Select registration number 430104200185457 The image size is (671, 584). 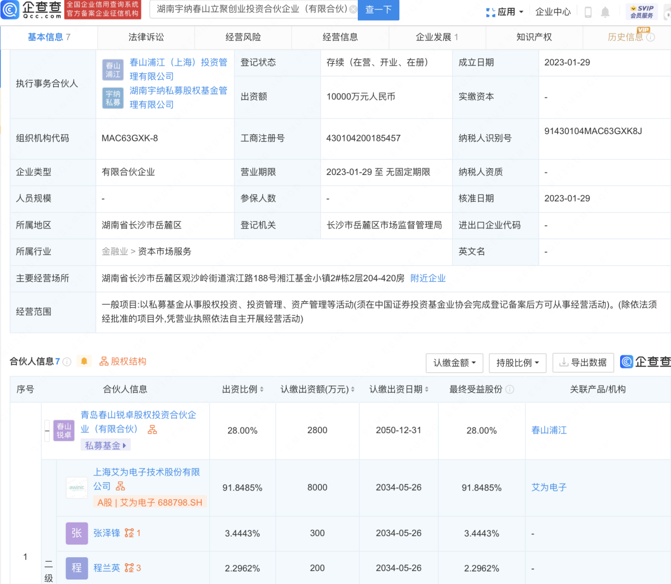click(x=363, y=138)
